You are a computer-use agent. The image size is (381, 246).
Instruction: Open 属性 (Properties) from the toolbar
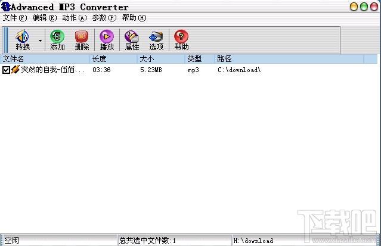[x=132, y=40]
